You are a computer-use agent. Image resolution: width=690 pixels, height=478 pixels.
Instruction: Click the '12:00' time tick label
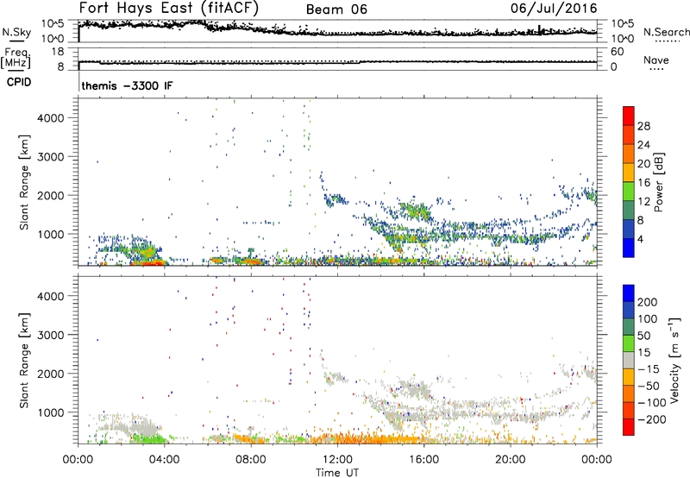pyautogui.click(x=337, y=460)
